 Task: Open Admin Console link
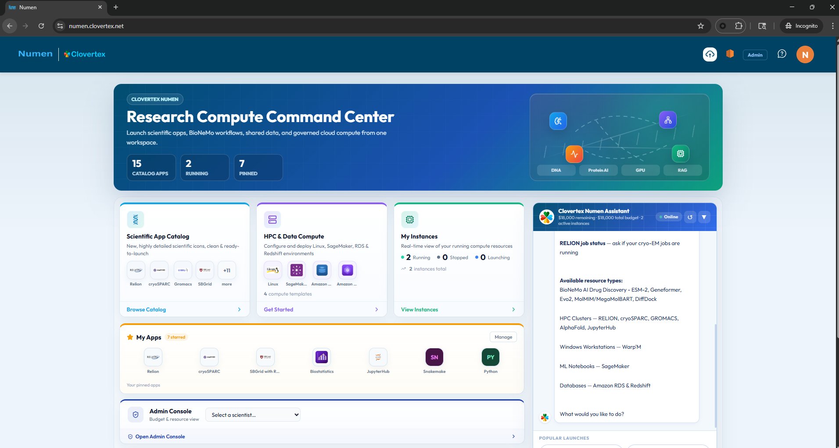click(x=160, y=437)
